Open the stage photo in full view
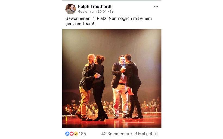223x139 pixels. 112,79
